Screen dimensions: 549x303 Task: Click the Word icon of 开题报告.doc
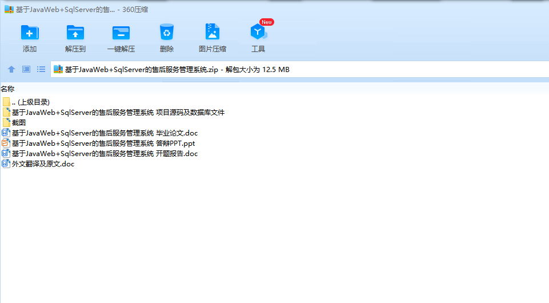pyautogui.click(x=6, y=153)
